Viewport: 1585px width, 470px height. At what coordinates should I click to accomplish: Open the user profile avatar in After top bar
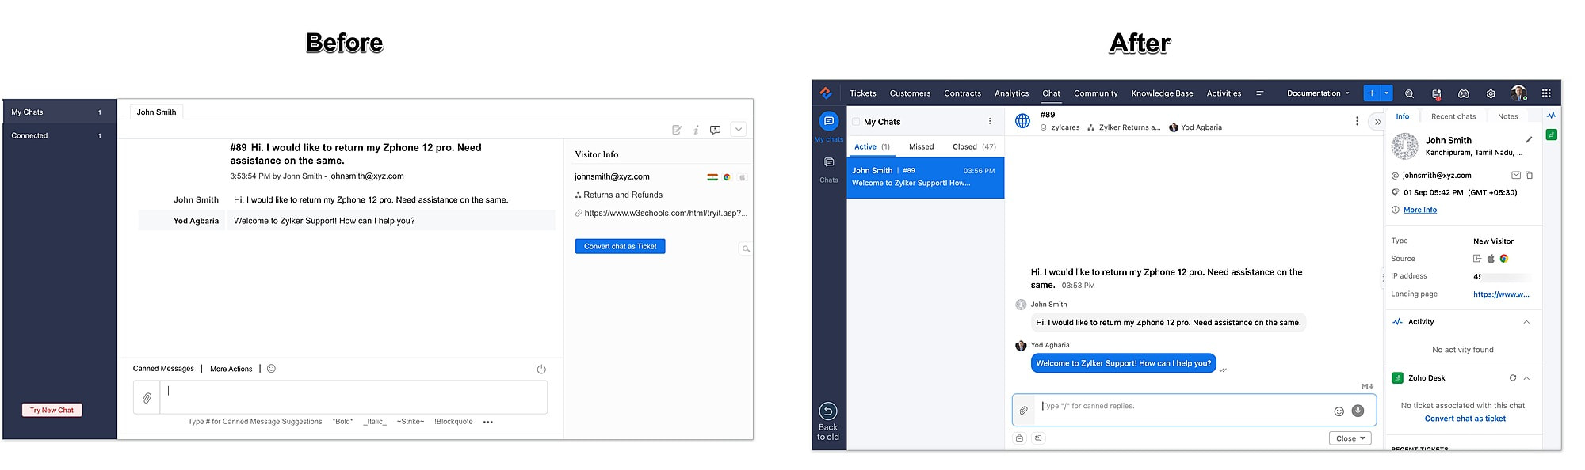click(x=1518, y=93)
